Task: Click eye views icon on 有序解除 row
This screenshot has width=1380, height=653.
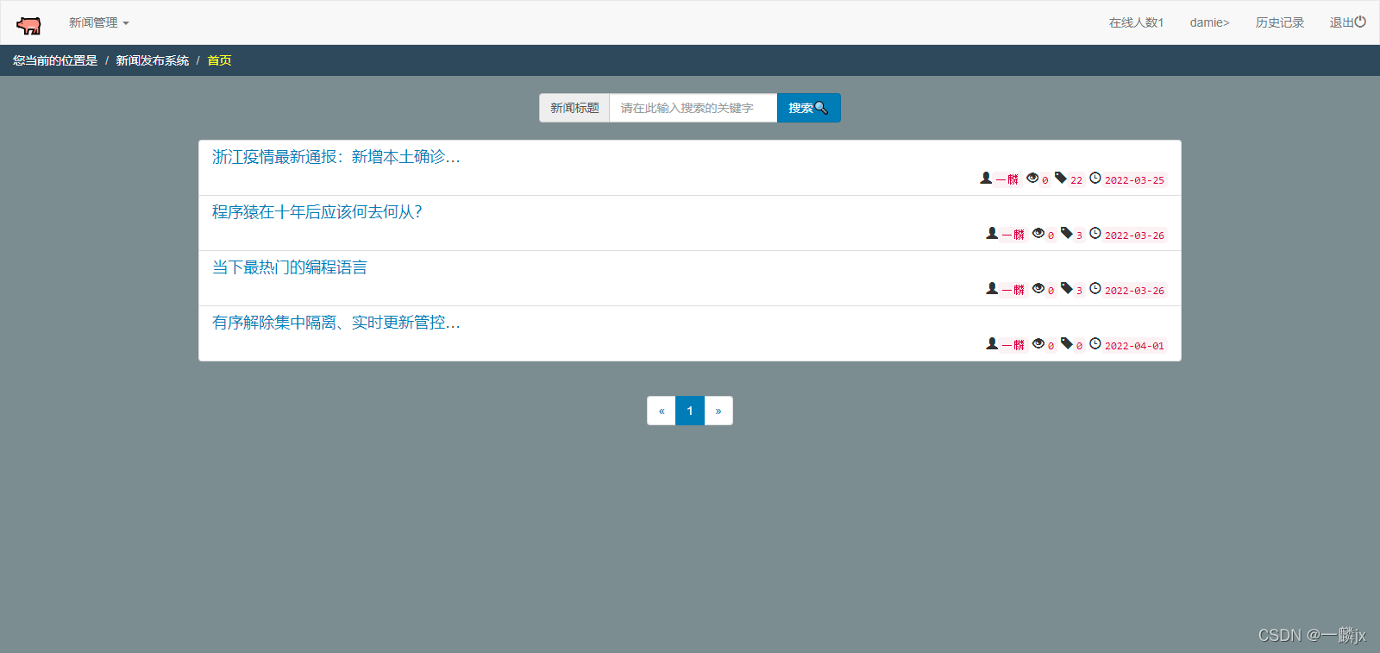Action: (1038, 343)
